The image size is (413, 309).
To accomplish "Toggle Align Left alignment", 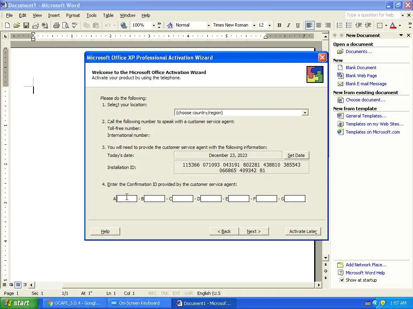I will [x=309, y=25].
